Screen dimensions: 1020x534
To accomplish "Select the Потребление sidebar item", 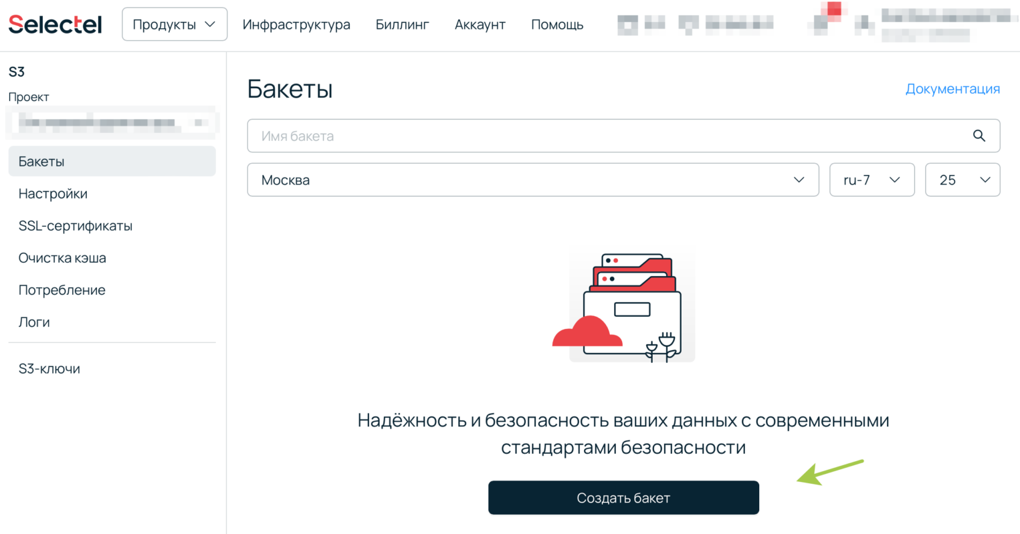I will tap(62, 289).
